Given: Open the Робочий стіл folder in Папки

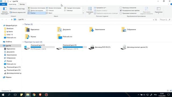Looking at the screenshot, I should (60, 37).
